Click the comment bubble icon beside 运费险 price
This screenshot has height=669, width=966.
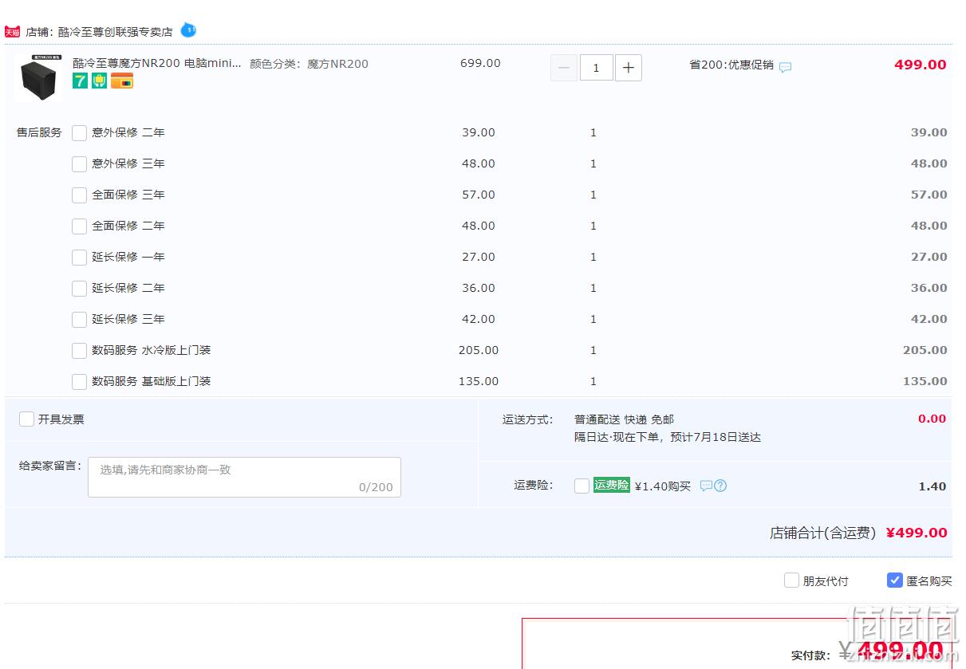point(706,486)
